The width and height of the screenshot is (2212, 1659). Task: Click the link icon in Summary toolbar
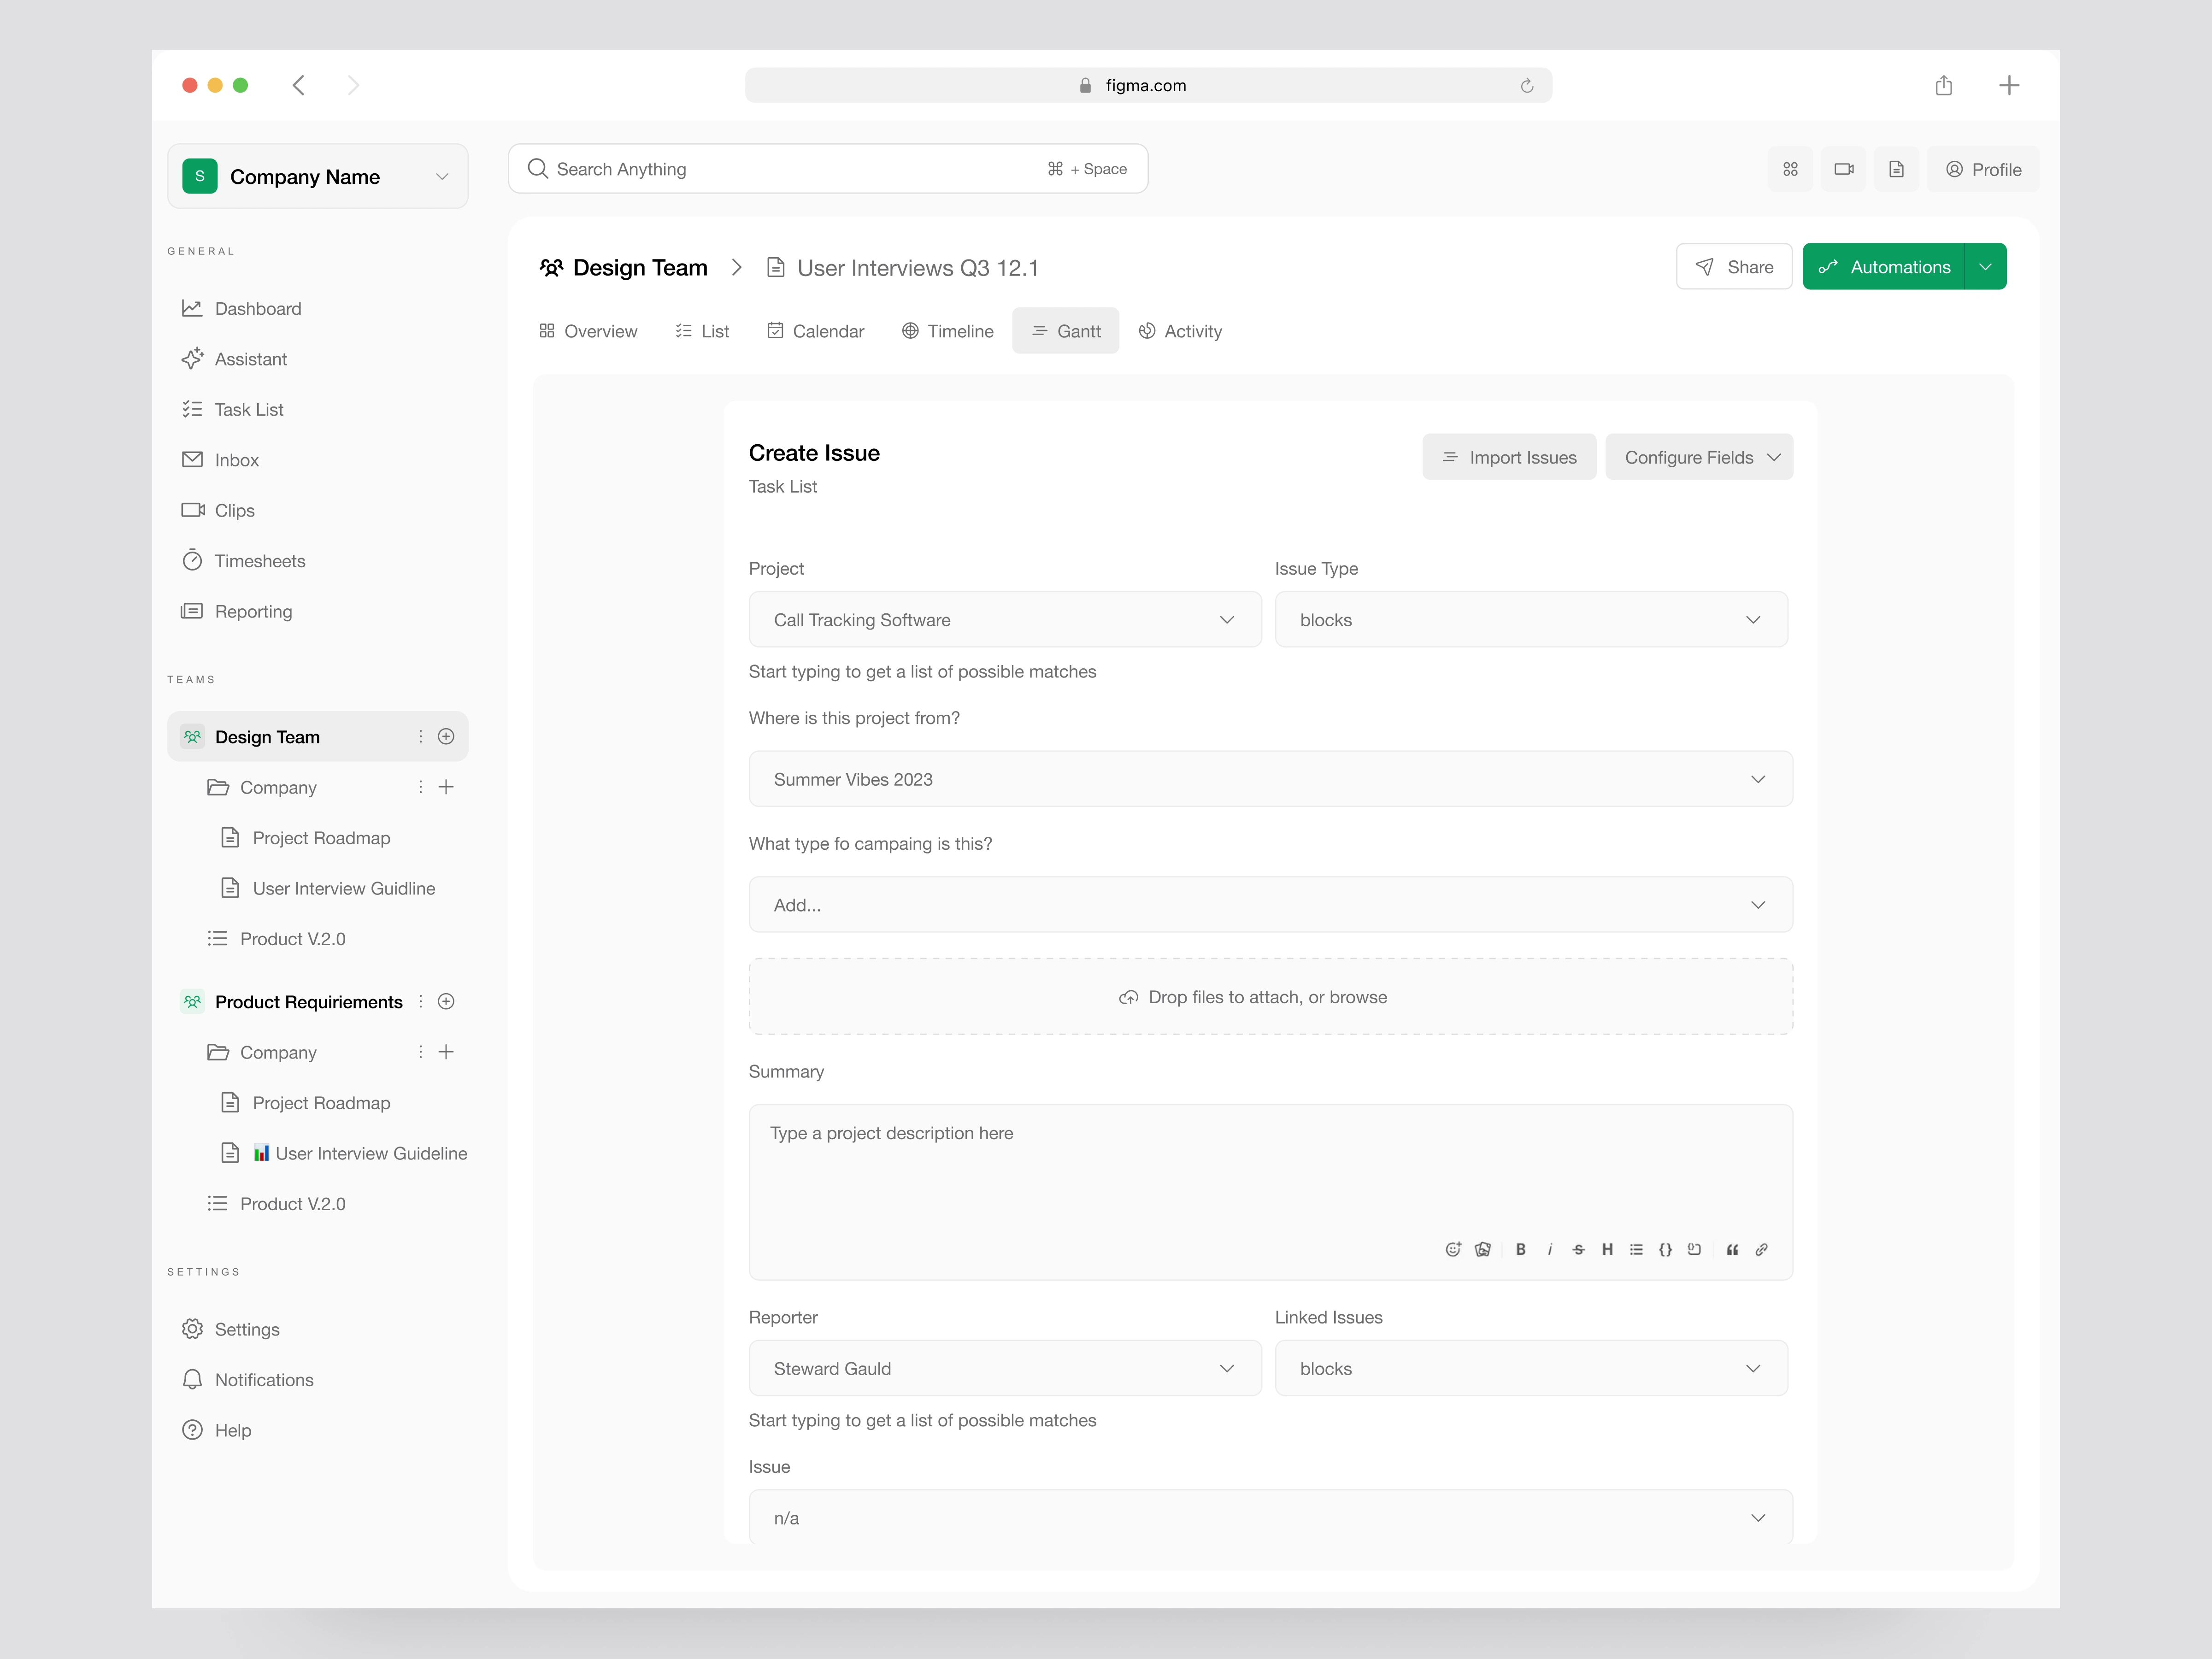click(1762, 1249)
